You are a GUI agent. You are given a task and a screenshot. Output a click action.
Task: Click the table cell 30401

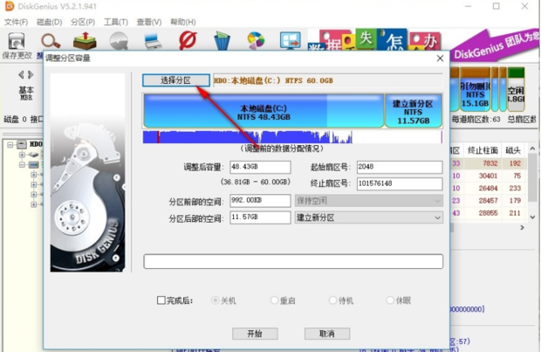pyautogui.click(x=489, y=176)
